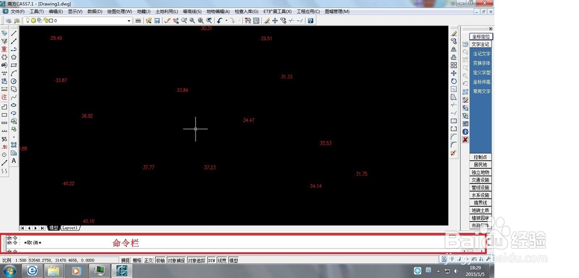Click the Rotate tool in modify toolbar

(454, 81)
